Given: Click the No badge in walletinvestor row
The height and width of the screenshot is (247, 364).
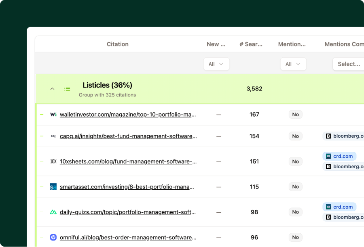Looking at the screenshot, I should (296, 115).
